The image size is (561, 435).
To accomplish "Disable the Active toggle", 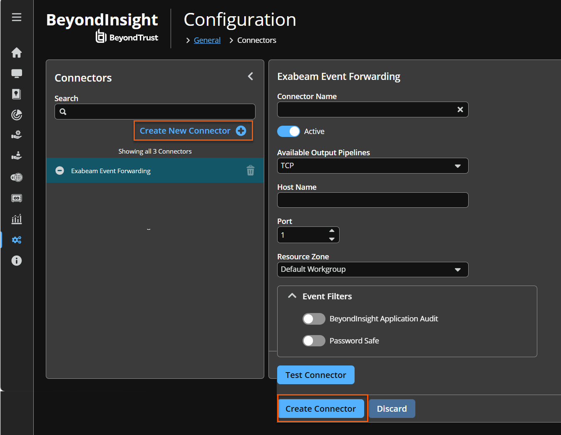I will pos(288,131).
